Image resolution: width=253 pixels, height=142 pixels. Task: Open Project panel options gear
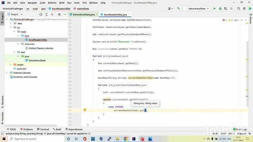tap(59, 15)
